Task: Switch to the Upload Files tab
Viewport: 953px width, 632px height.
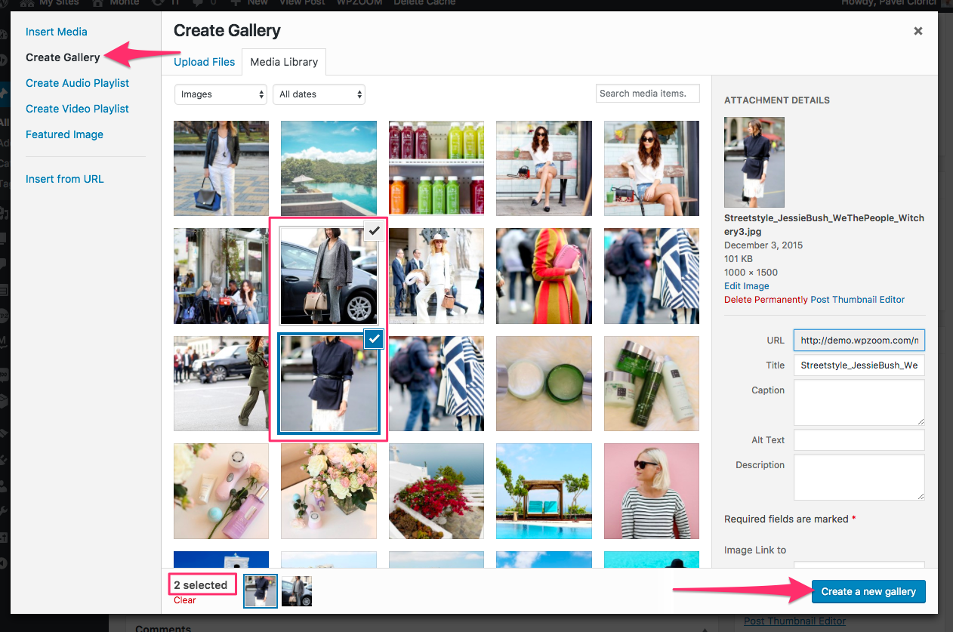Action: (x=204, y=62)
